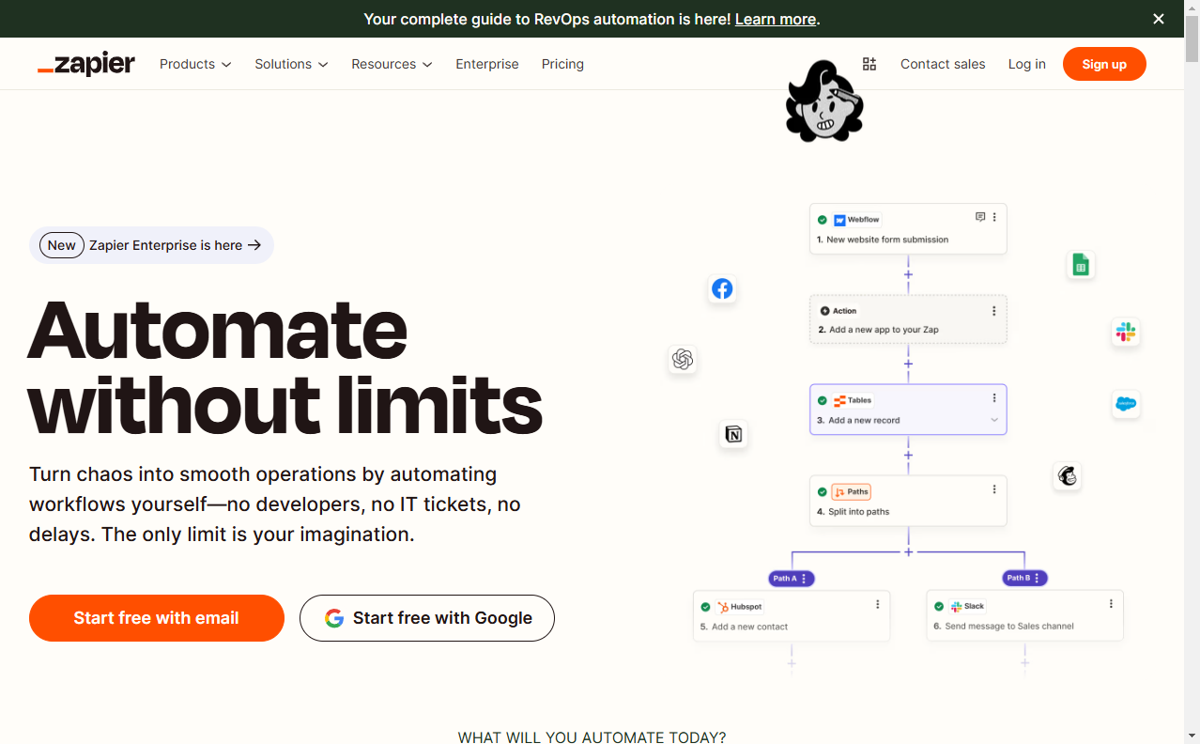
Task: Dismiss the RevOps banner with X
Action: (x=1159, y=19)
